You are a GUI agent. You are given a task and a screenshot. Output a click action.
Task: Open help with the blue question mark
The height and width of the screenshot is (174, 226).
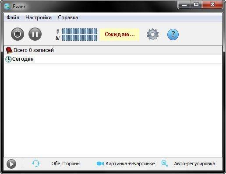pos(173,35)
